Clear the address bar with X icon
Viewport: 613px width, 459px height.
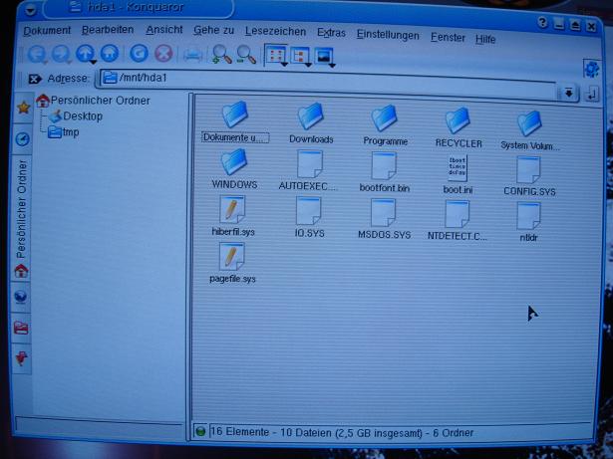pos(35,79)
